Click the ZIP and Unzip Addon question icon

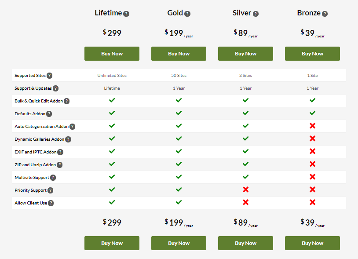59,165
